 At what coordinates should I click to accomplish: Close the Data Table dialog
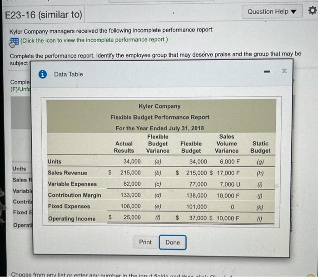tap(284, 71)
